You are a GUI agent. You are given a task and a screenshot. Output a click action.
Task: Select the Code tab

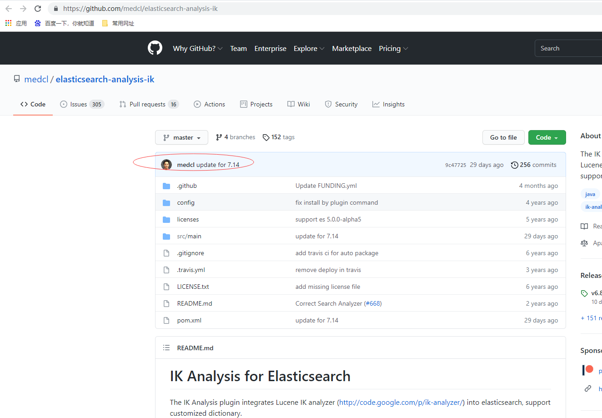[x=33, y=104]
